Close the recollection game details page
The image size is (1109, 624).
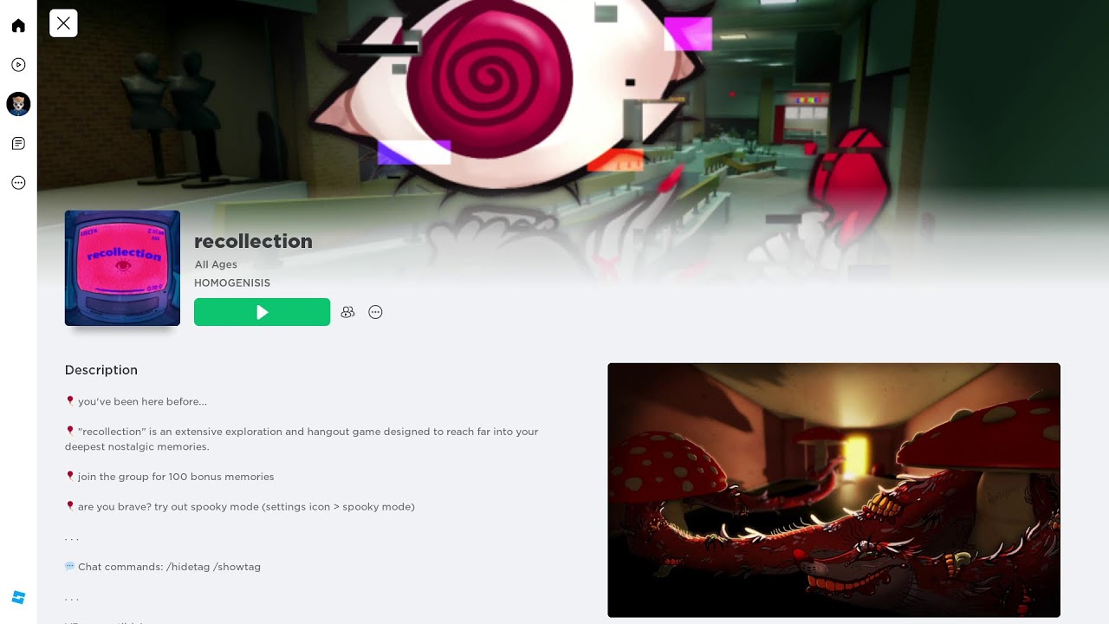tap(63, 23)
